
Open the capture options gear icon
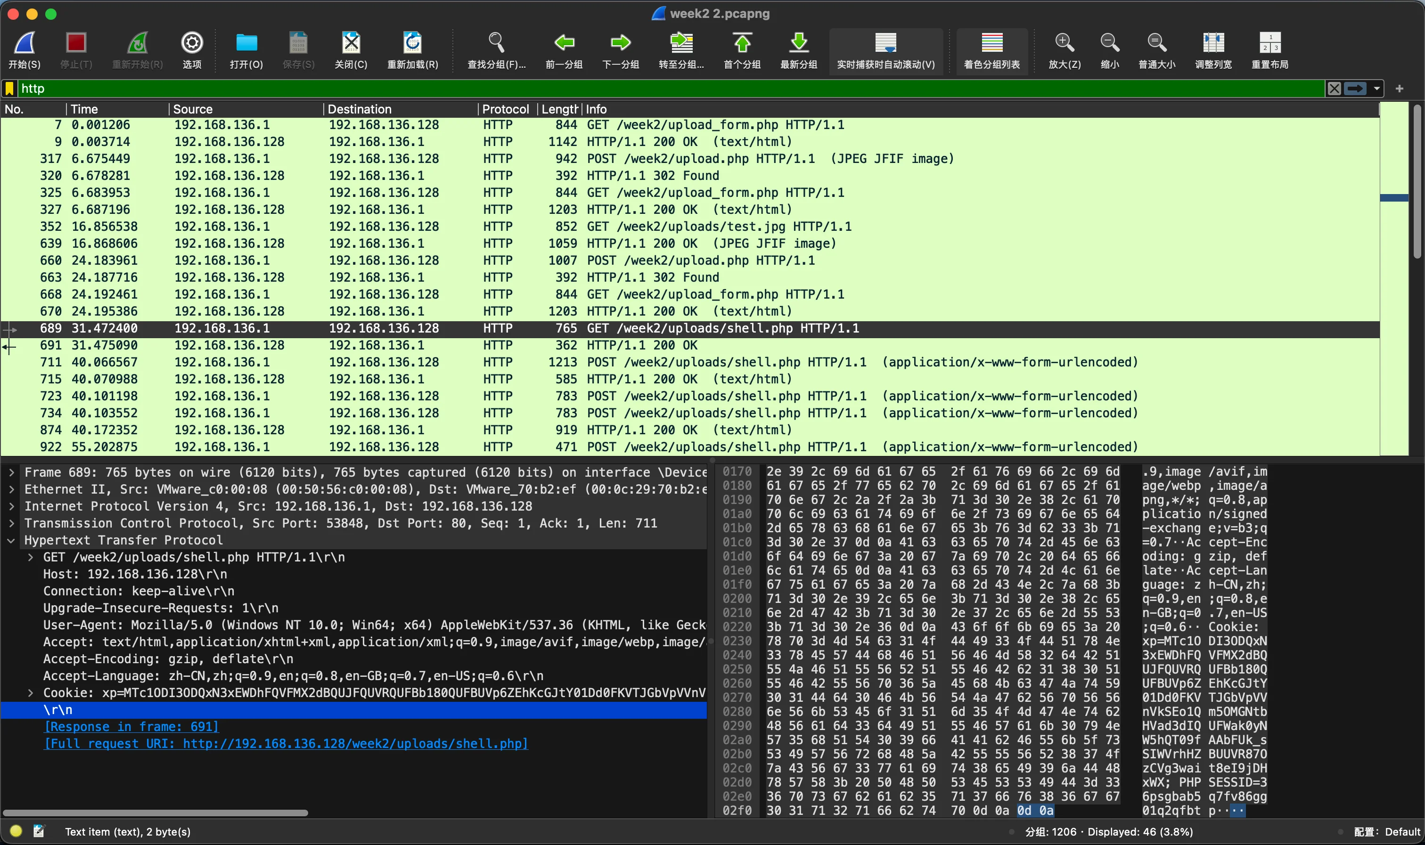192,43
